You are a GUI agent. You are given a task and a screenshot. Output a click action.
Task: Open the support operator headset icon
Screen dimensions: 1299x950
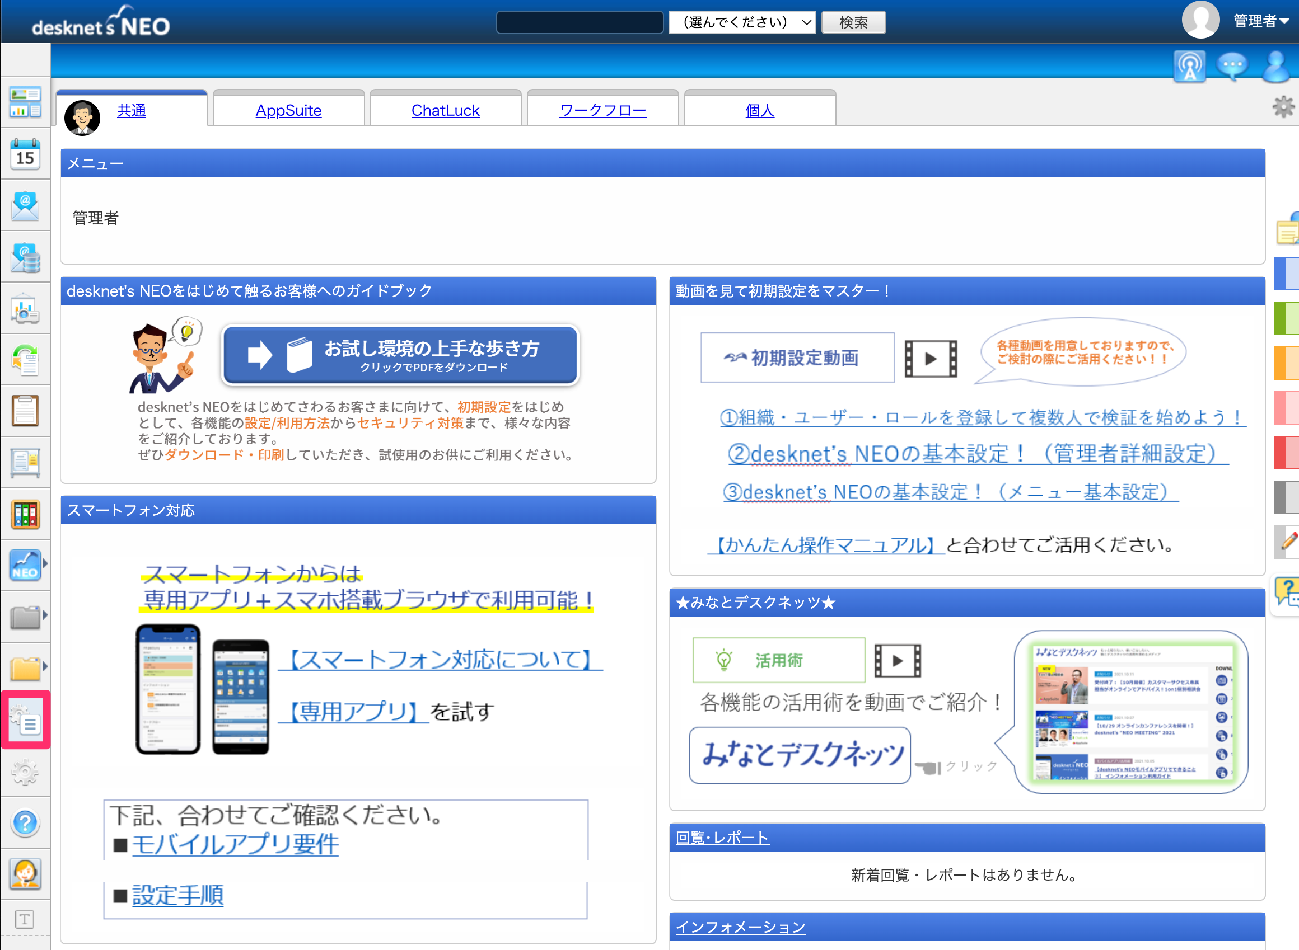click(25, 874)
